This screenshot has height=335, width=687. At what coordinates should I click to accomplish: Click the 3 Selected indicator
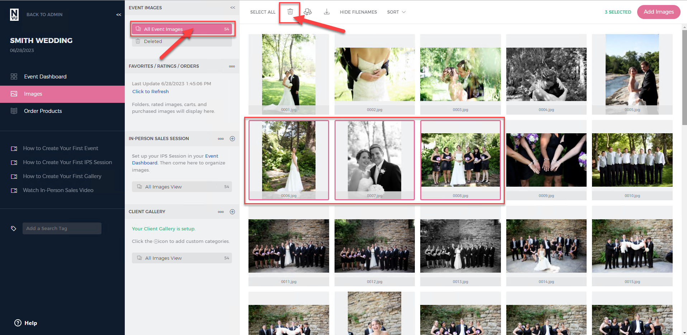618,12
